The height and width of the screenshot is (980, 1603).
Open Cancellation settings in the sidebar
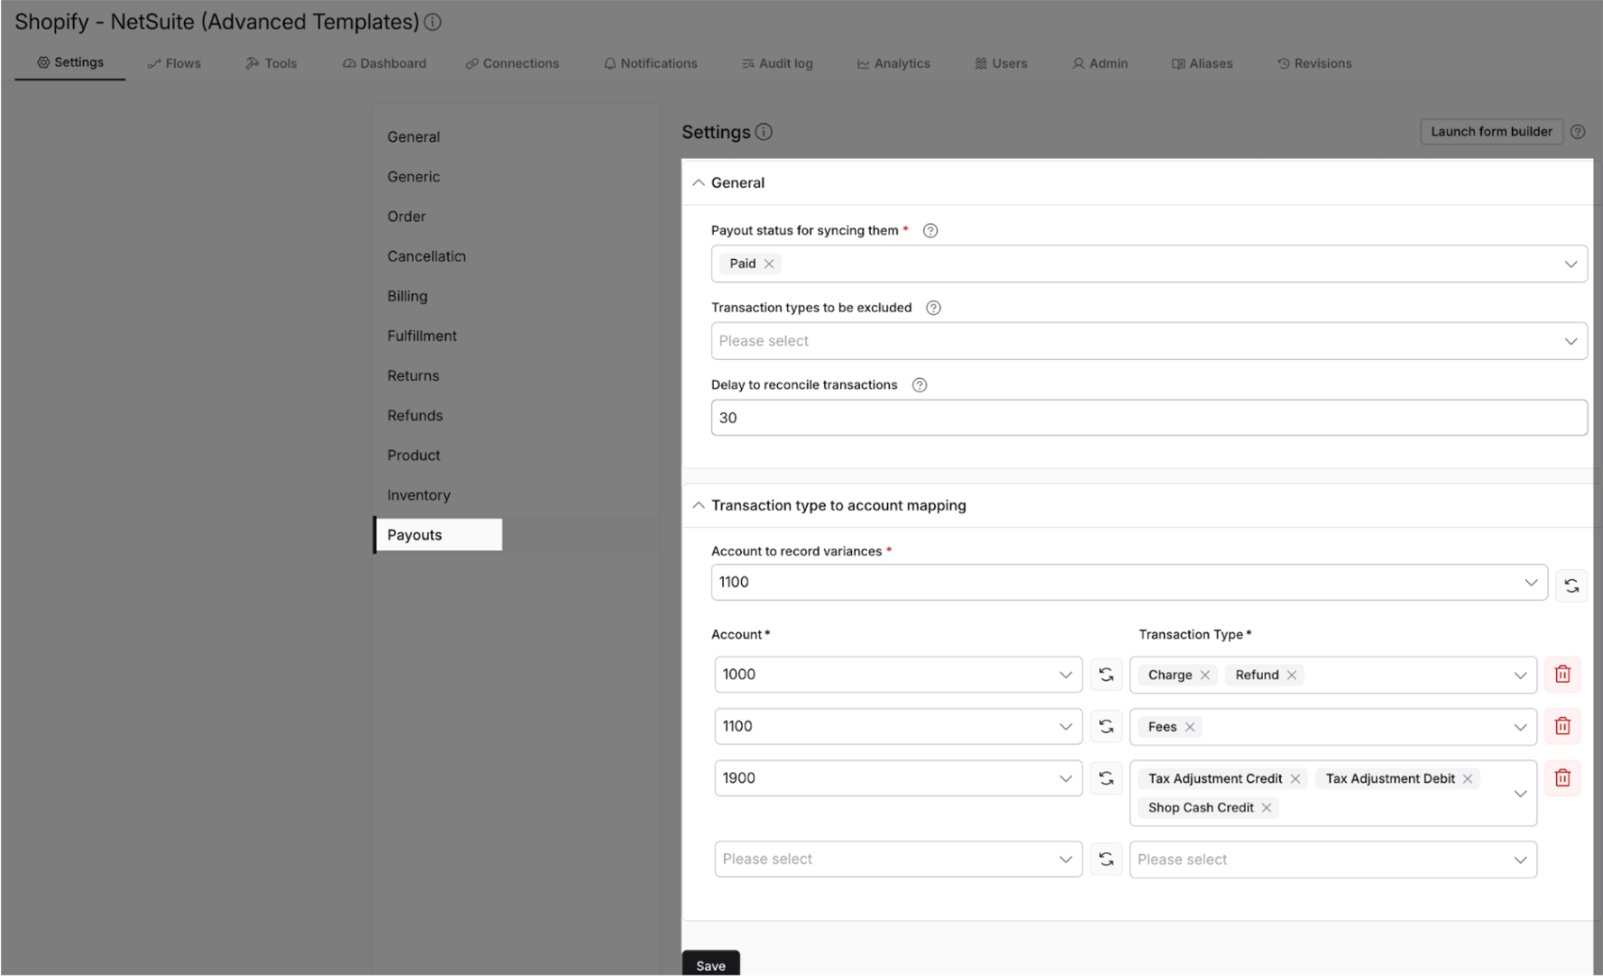(x=426, y=256)
